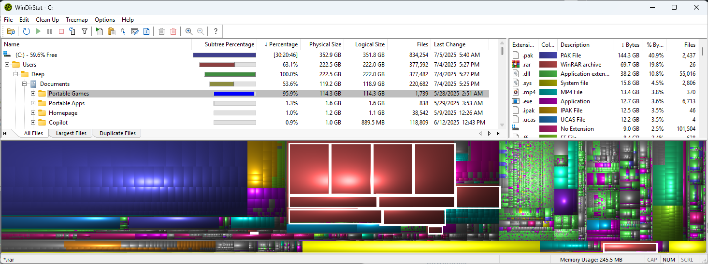Click the Open/Select drives folder icon

[11, 31]
